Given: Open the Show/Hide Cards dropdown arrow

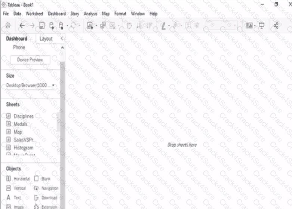Looking at the screenshot, I should point(255,26).
